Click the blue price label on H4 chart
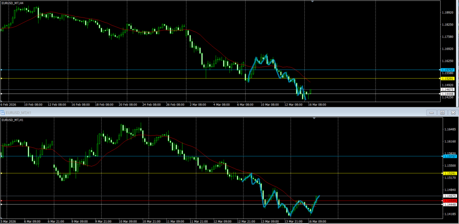Viewport: 459px width, 224px height. (448, 70)
